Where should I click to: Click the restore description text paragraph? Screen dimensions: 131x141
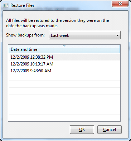pos(58,23)
